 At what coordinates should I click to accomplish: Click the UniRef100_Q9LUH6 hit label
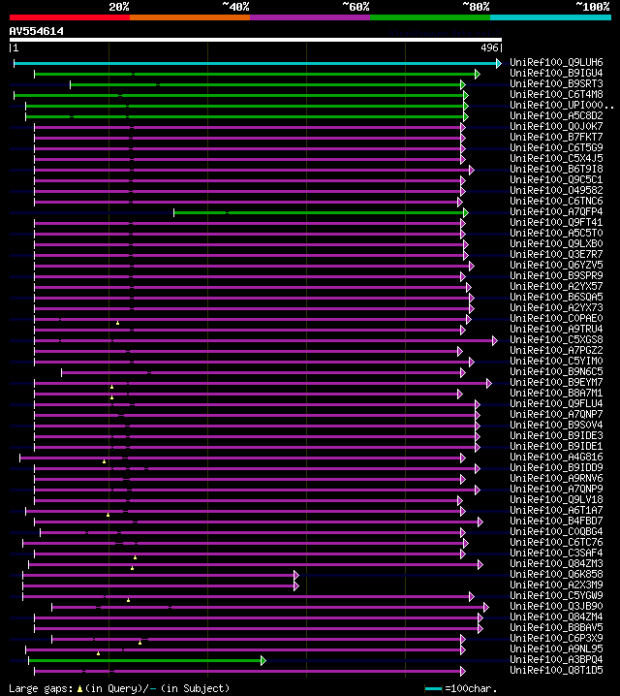click(x=556, y=62)
